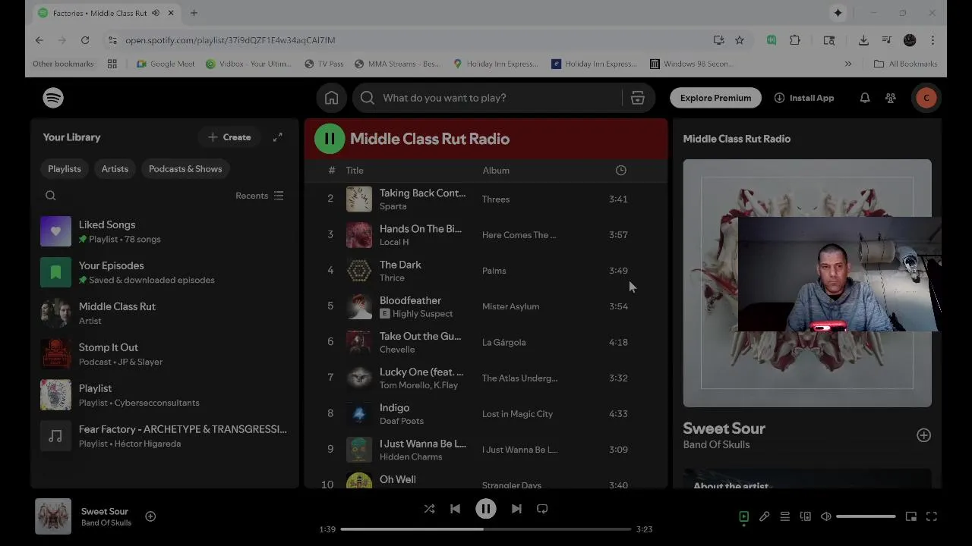This screenshot has height=546, width=972.
Task: Open Spotify home via logo
Action: [x=53, y=98]
